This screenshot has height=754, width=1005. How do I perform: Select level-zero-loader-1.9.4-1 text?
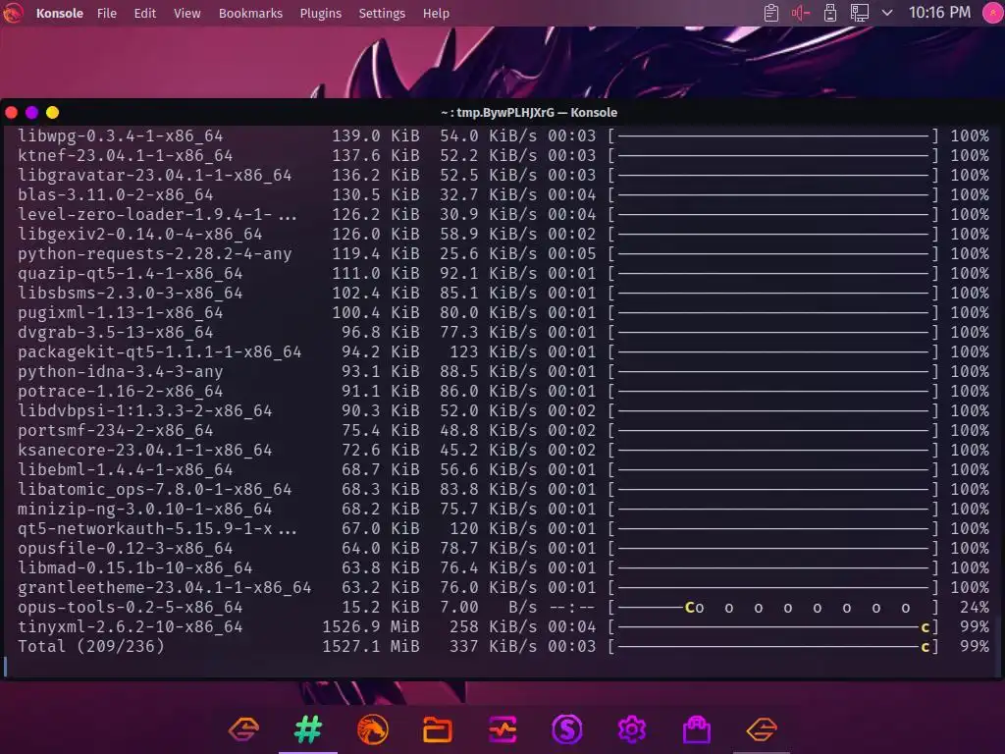point(145,214)
